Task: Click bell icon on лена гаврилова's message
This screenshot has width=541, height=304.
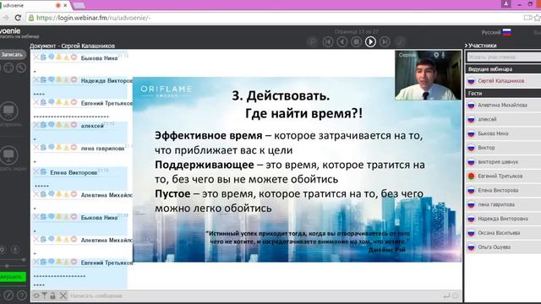Action: (x=58, y=148)
